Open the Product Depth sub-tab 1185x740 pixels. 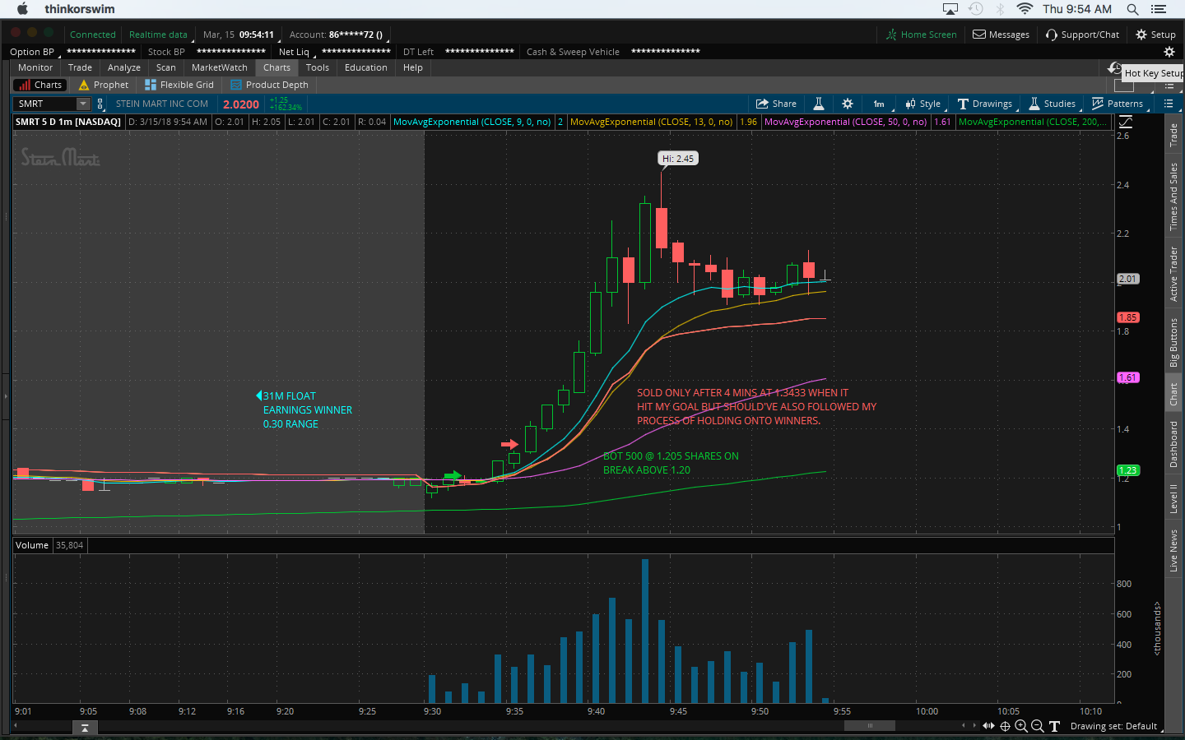pyautogui.click(x=270, y=85)
